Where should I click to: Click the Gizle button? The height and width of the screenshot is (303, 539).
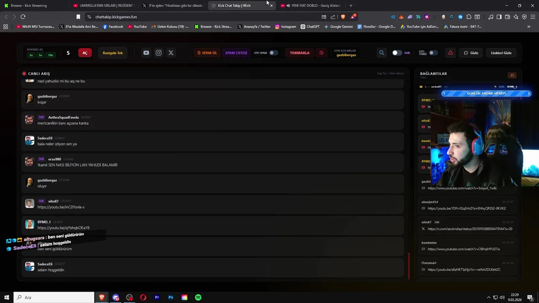pyautogui.click(x=471, y=53)
